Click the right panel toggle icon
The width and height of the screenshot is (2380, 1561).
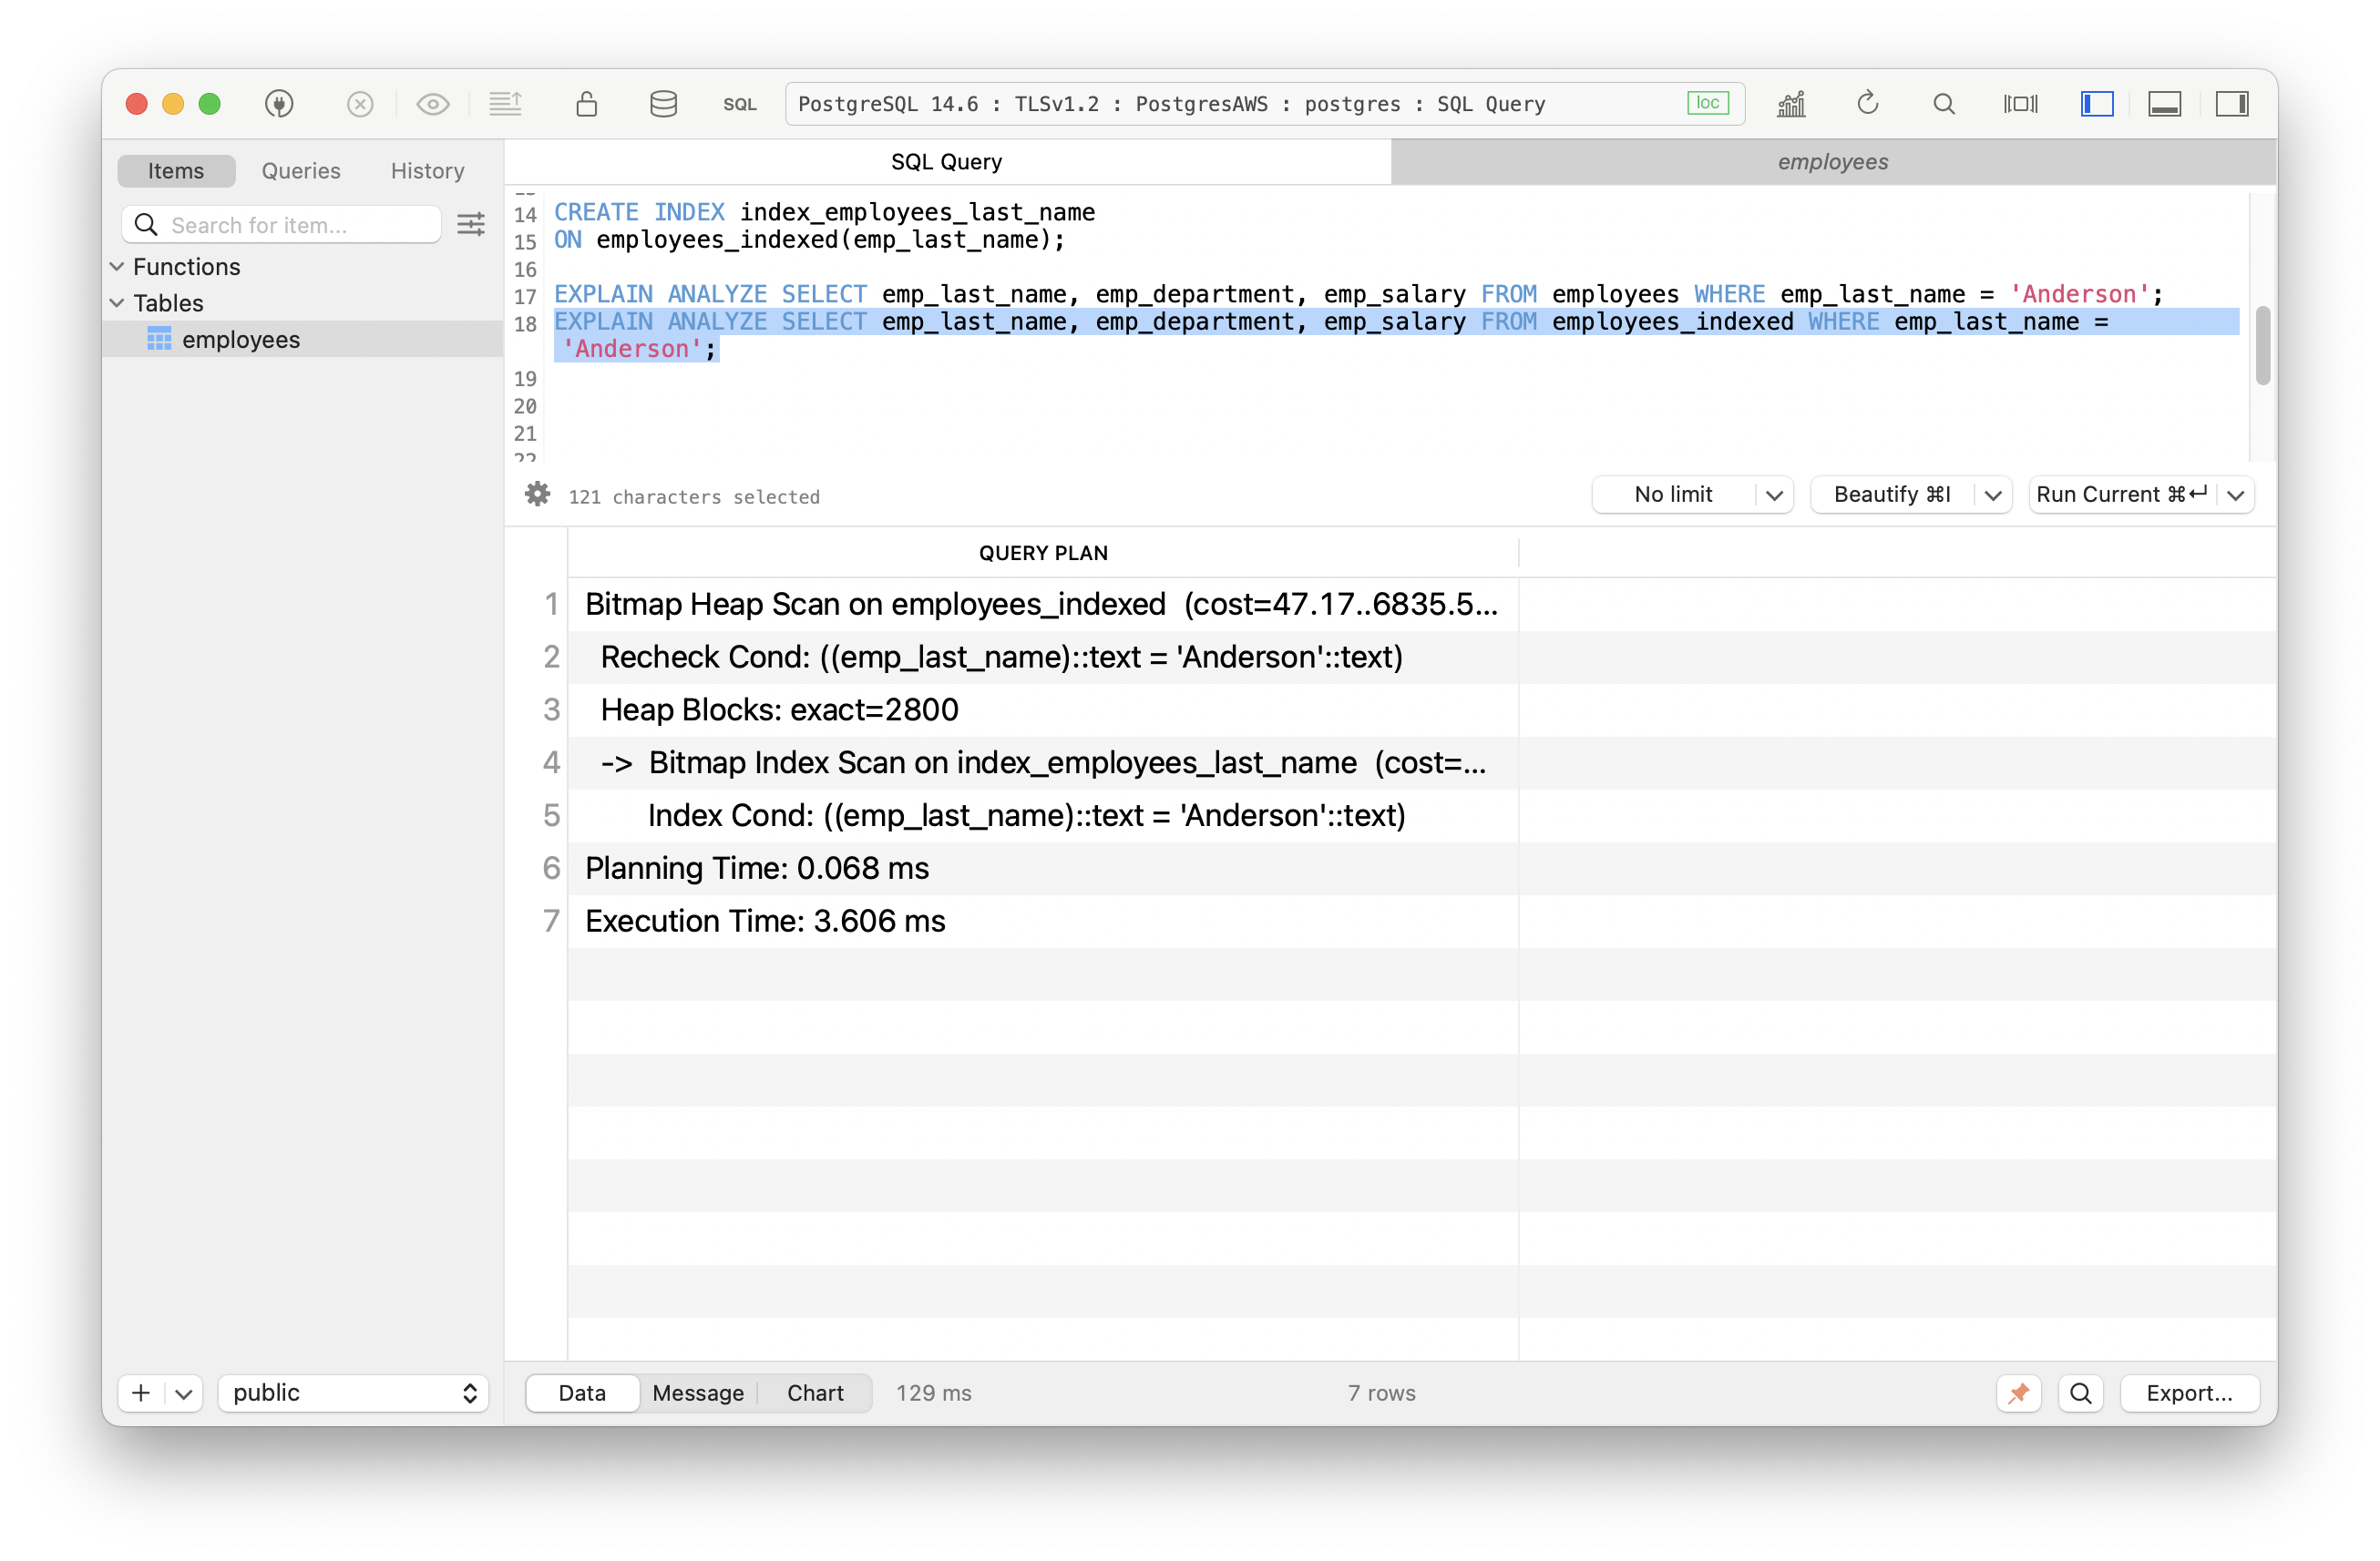(x=2231, y=105)
